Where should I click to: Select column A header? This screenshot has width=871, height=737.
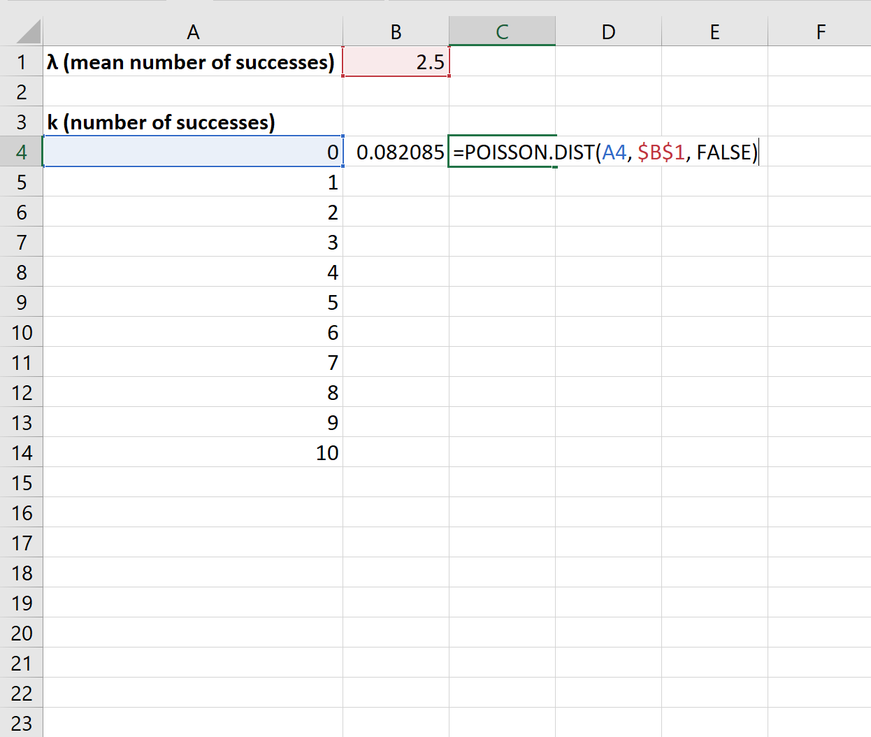click(193, 31)
